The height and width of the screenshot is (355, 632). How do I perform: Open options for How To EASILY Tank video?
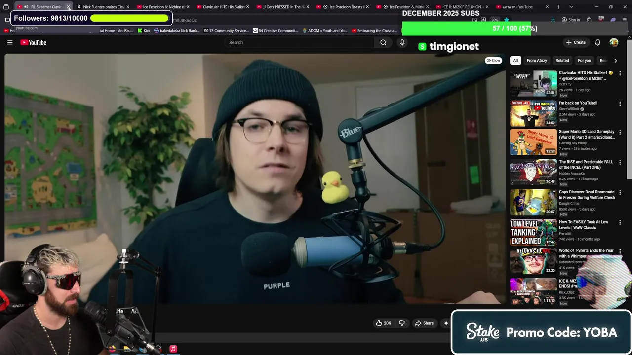(620, 222)
